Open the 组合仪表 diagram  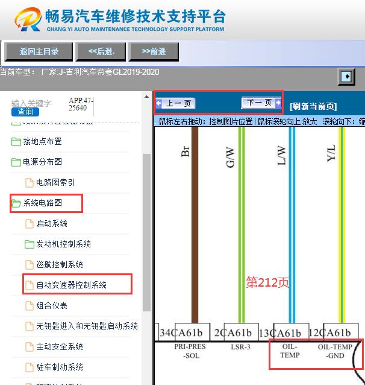52,306
